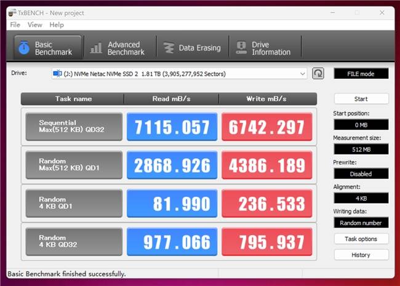
Task: Click the Random Max(512 KB) QD1 task button
Action: [74, 165]
